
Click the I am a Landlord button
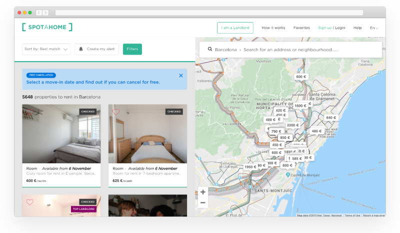[x=235, y=28]
